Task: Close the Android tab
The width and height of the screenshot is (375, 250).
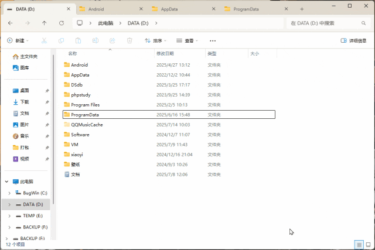Action: pos(141,9)
